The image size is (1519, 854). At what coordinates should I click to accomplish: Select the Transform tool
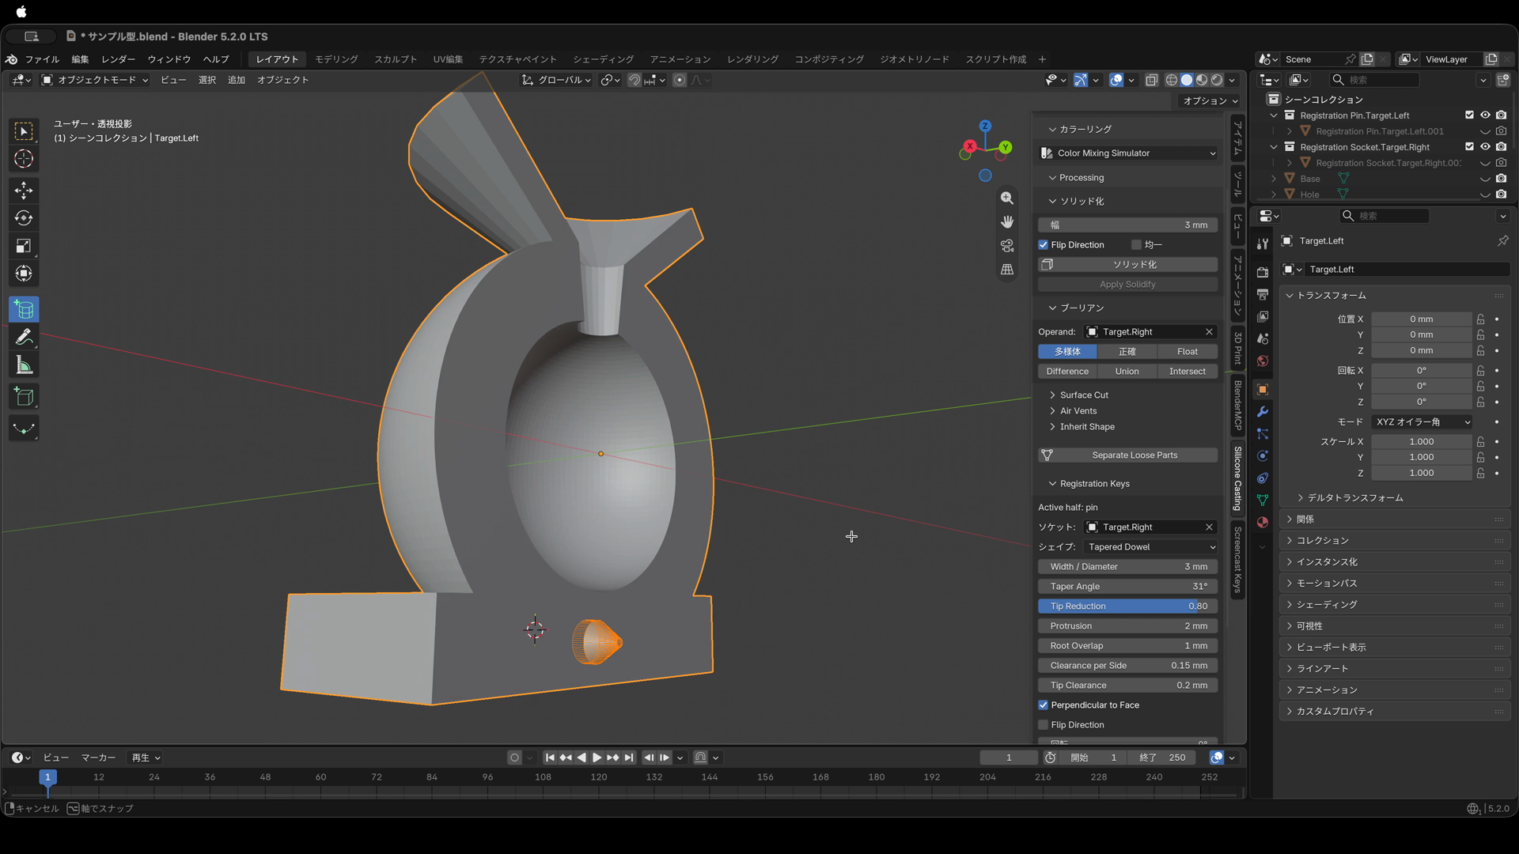coord(24,274)
